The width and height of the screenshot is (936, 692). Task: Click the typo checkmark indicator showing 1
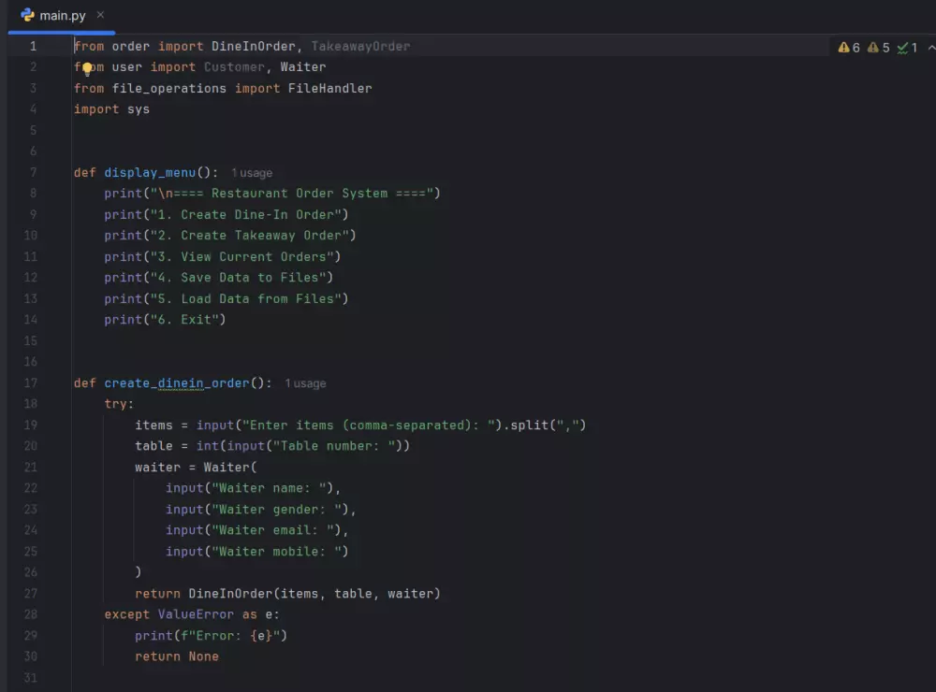(907, 48)
